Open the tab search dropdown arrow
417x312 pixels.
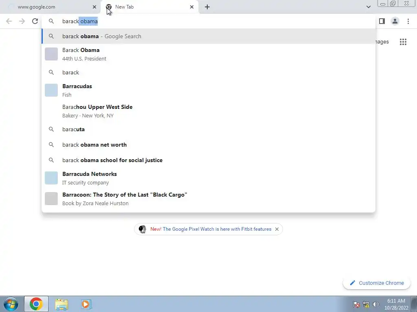368,7
